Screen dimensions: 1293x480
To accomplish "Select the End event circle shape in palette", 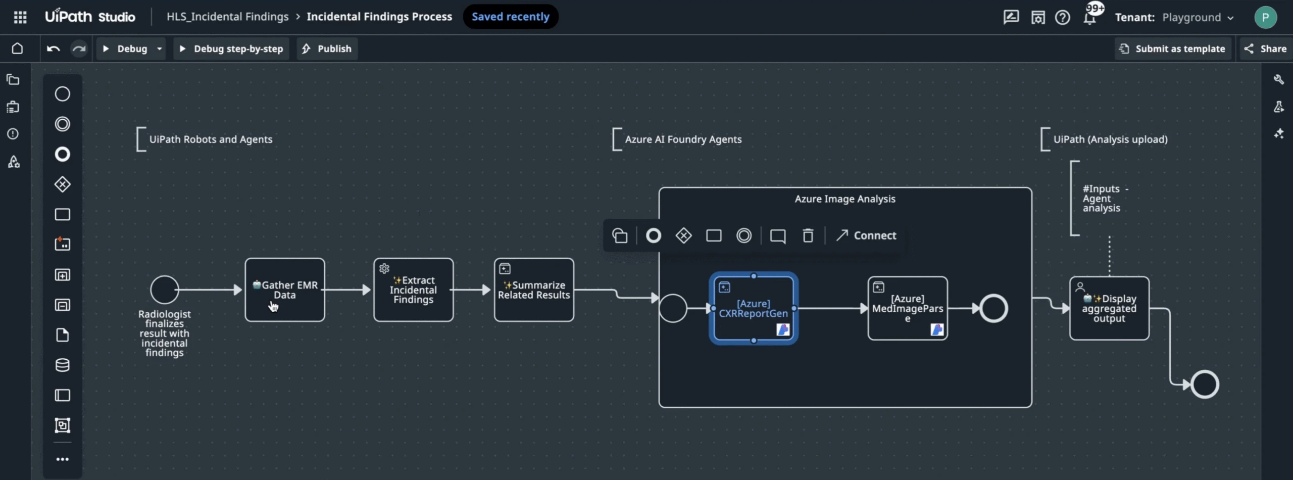I will click(62, 154).
